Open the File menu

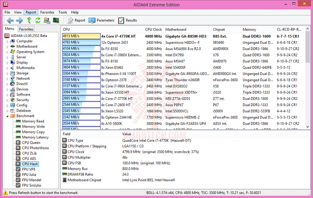click(7, 12)
